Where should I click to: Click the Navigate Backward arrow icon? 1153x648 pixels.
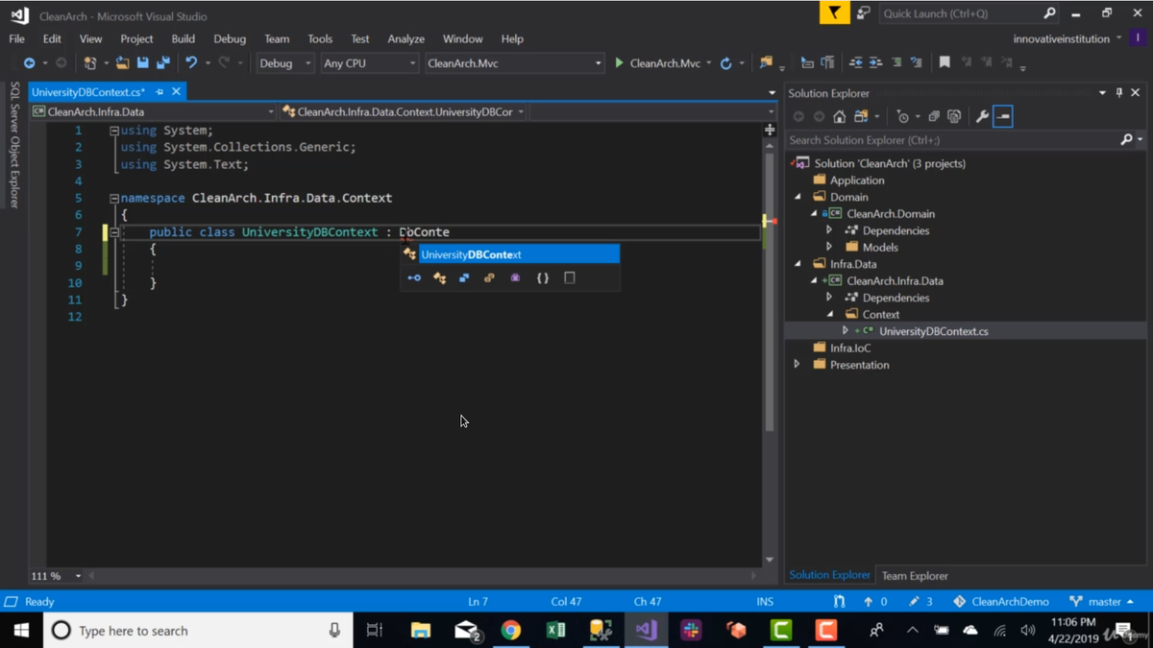pyautogui.click(x=29, y=63)
